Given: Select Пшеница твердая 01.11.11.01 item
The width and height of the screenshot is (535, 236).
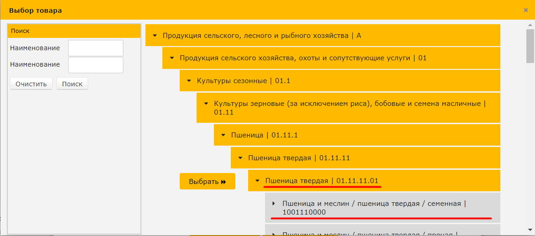Looking at the screenshot, I should (x=322, y=181).
